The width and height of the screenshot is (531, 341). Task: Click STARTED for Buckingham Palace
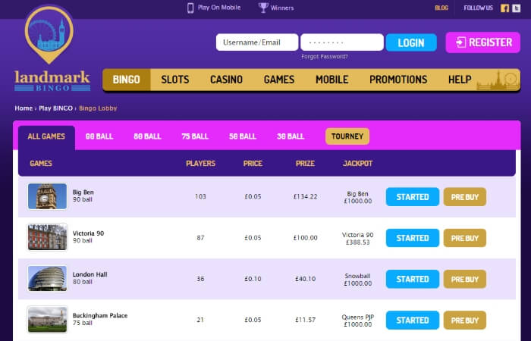click(413, 321)
